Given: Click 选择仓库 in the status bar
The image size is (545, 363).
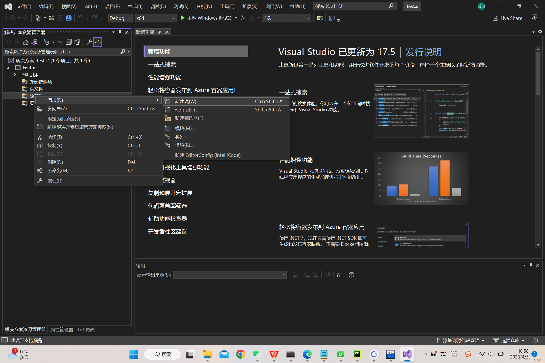Looking at the screenshot, I should [x=510, y=340].
